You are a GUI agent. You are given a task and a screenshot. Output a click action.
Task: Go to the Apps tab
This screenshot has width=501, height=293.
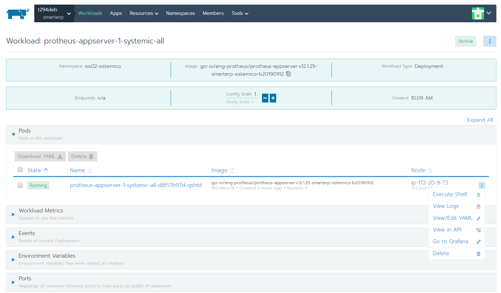pos(116,13)
